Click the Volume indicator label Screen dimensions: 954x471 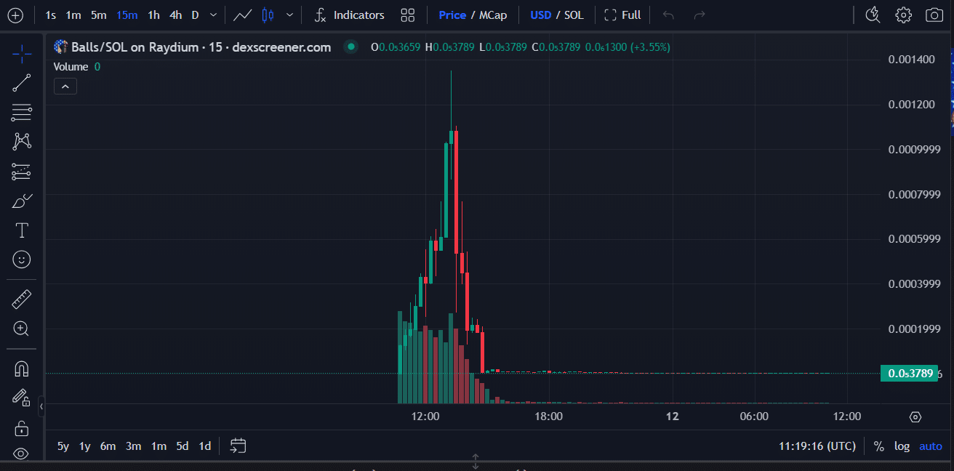click(x=71, y=67)
